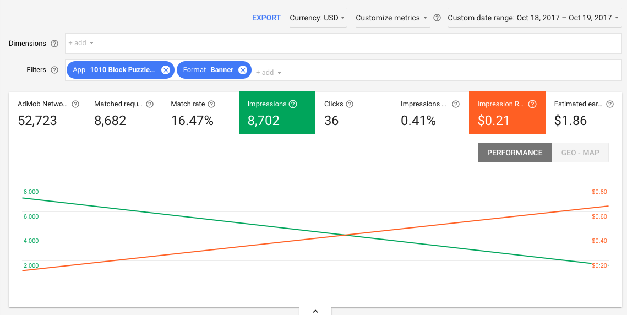Screen dimensions: 627x315
Task: Open the Filters add dropdown
Action: pos(269,73)
